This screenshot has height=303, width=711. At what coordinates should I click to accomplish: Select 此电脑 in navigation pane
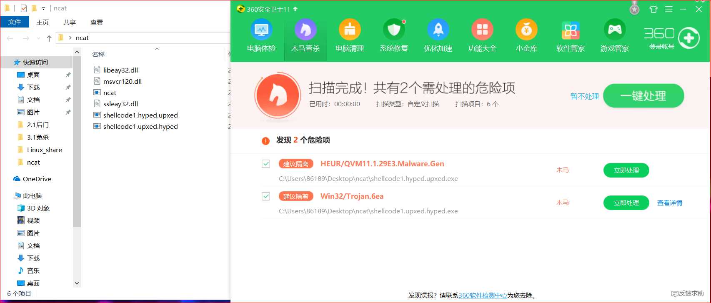32,195
